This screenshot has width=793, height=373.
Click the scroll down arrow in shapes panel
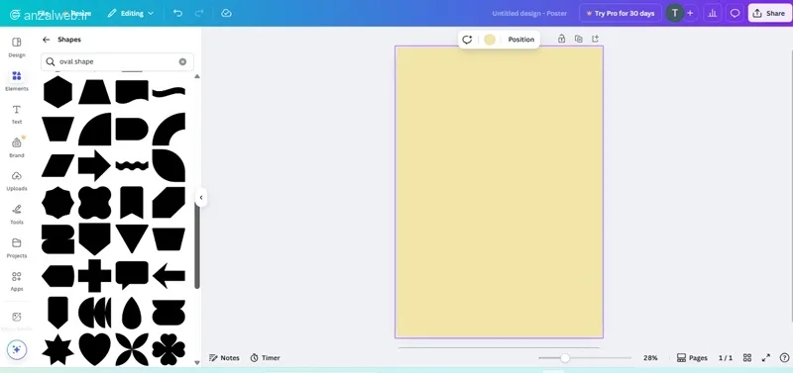click(197, 363)
